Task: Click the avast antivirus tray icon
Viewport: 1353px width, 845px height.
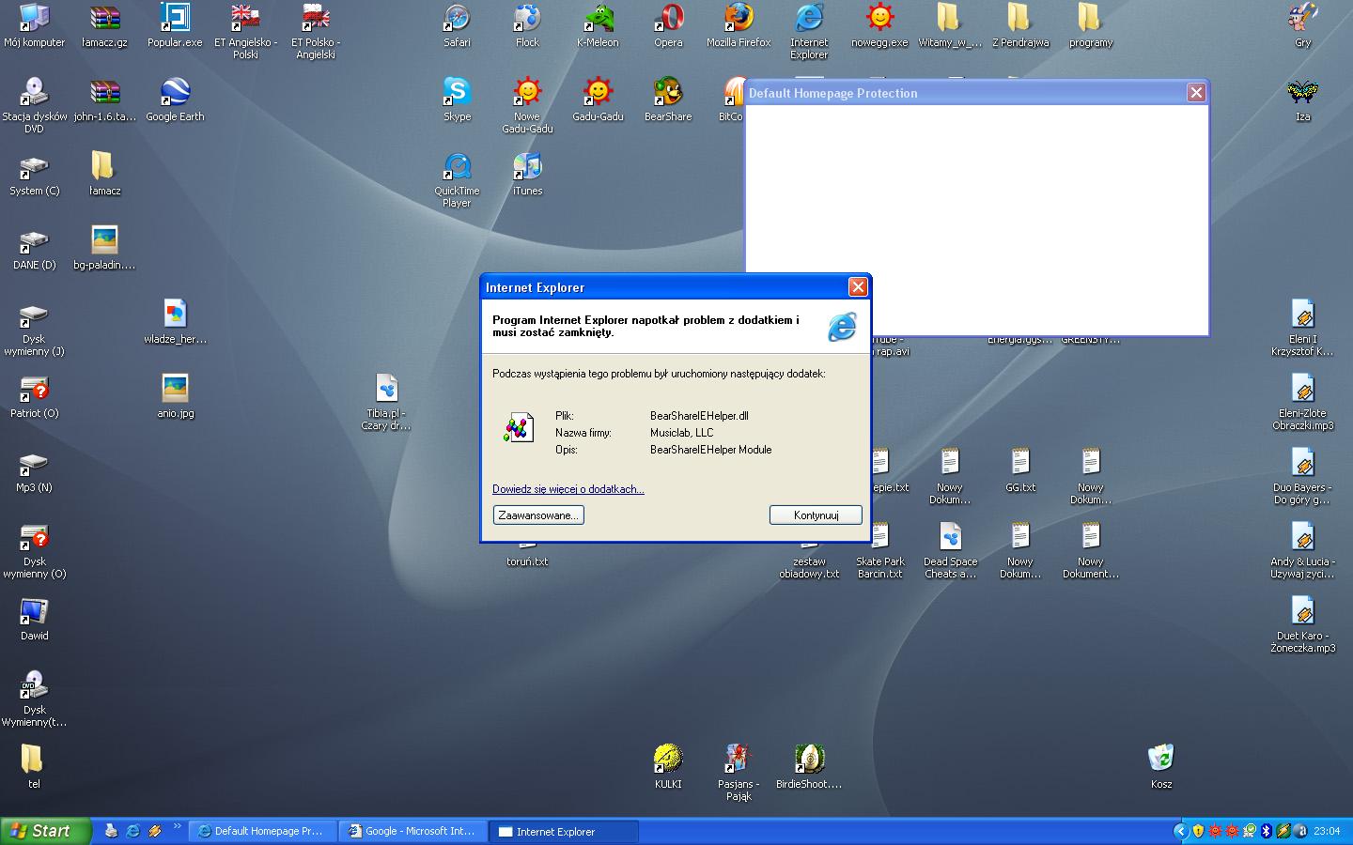Action: pos(1300,831)
